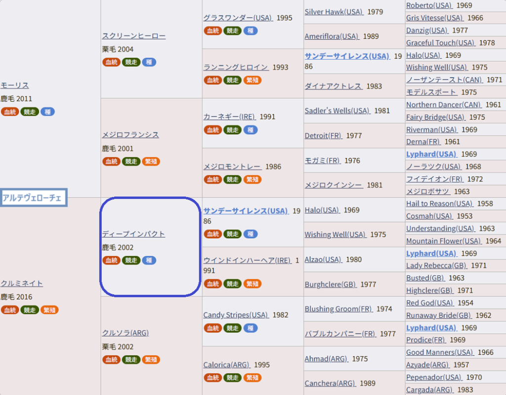Click カーネギー 競走 badge
This screenshot has width=506, height=395.
(232, 130)
